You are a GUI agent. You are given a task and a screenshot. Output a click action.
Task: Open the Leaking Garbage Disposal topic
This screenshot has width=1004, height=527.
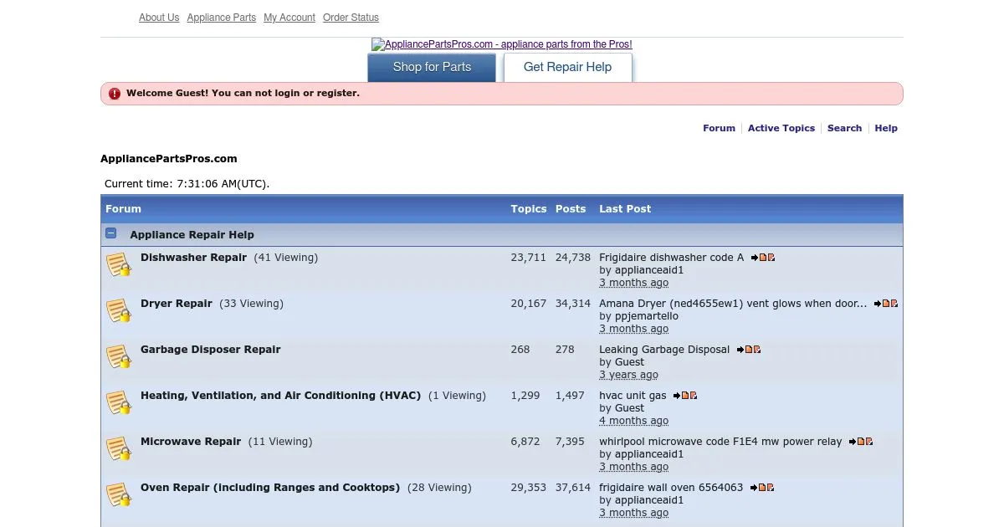click(664, 350)
